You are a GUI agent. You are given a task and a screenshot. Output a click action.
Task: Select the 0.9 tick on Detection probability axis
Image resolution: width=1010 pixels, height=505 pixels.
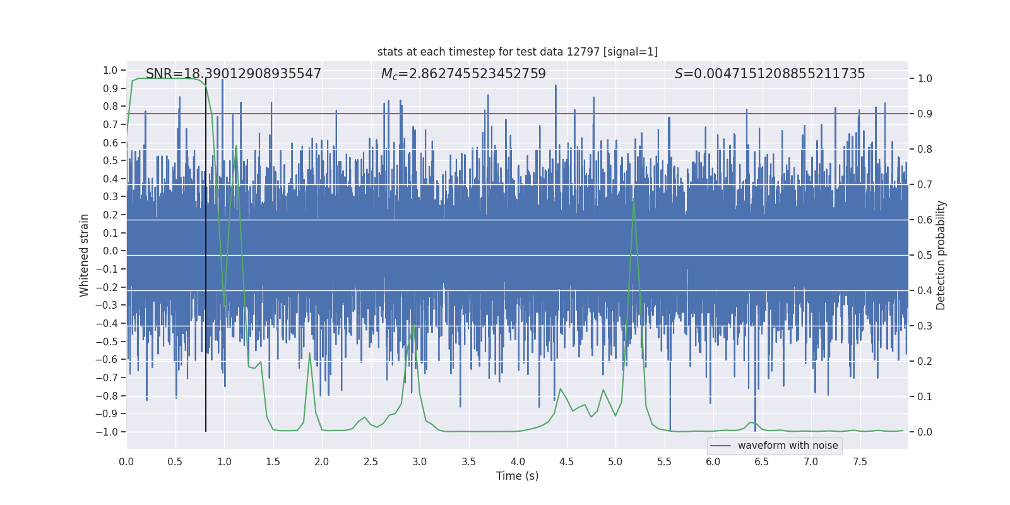[925, 114]
